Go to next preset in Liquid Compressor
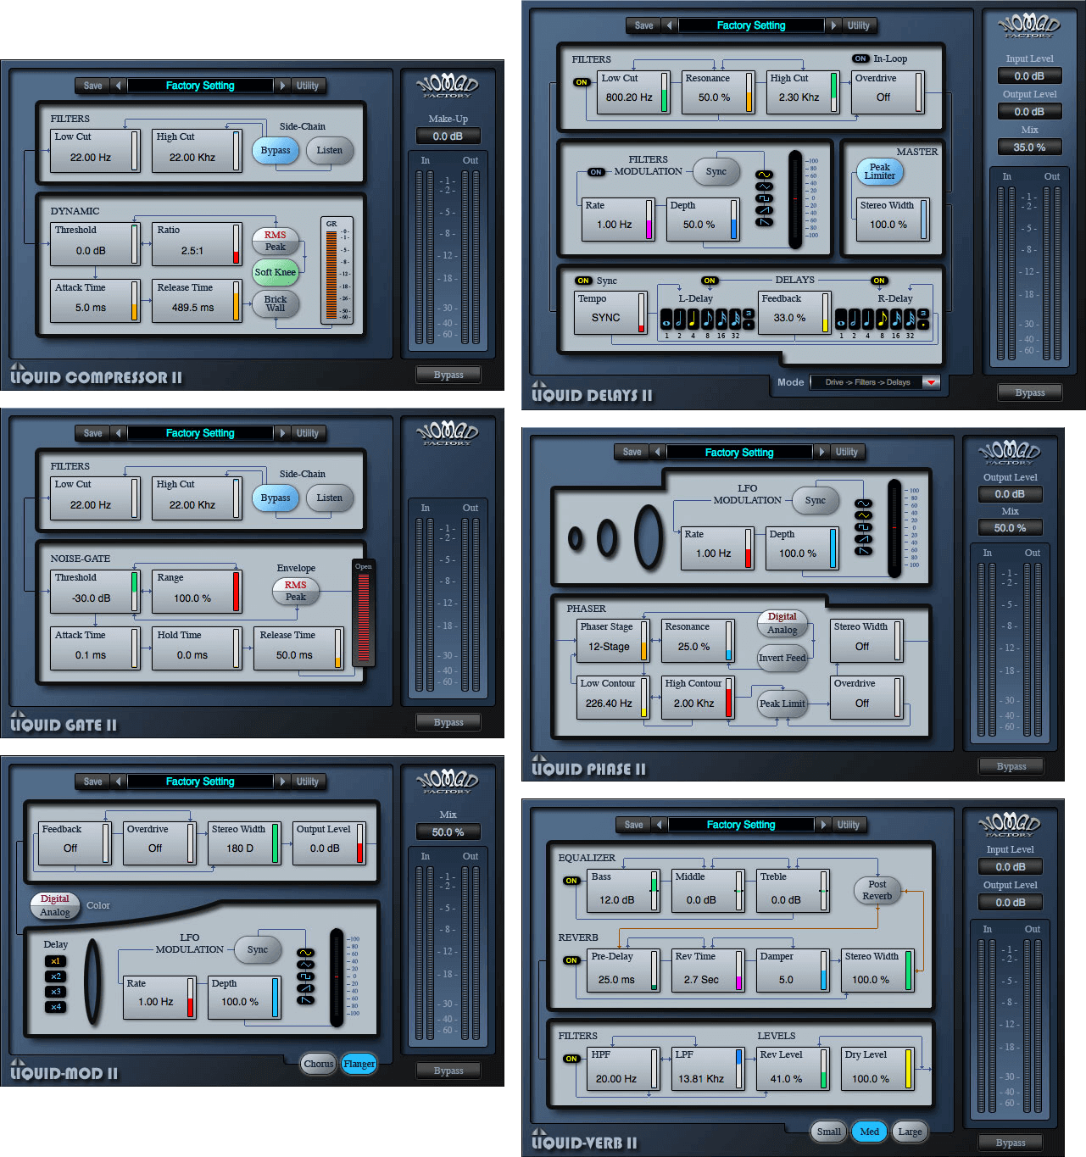This screenshot has height=1157, width=1086. 282,86
